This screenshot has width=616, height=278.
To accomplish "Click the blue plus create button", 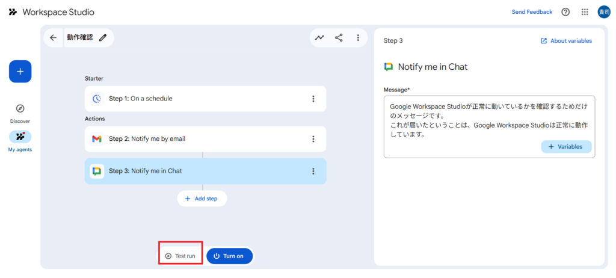I will point(20,72).
